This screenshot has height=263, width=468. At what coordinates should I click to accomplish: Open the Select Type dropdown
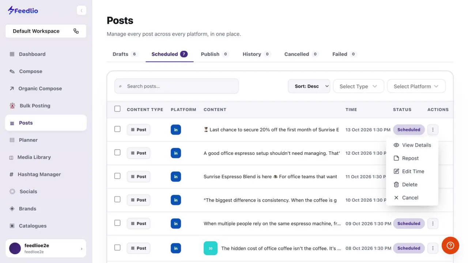click(358, 86)
